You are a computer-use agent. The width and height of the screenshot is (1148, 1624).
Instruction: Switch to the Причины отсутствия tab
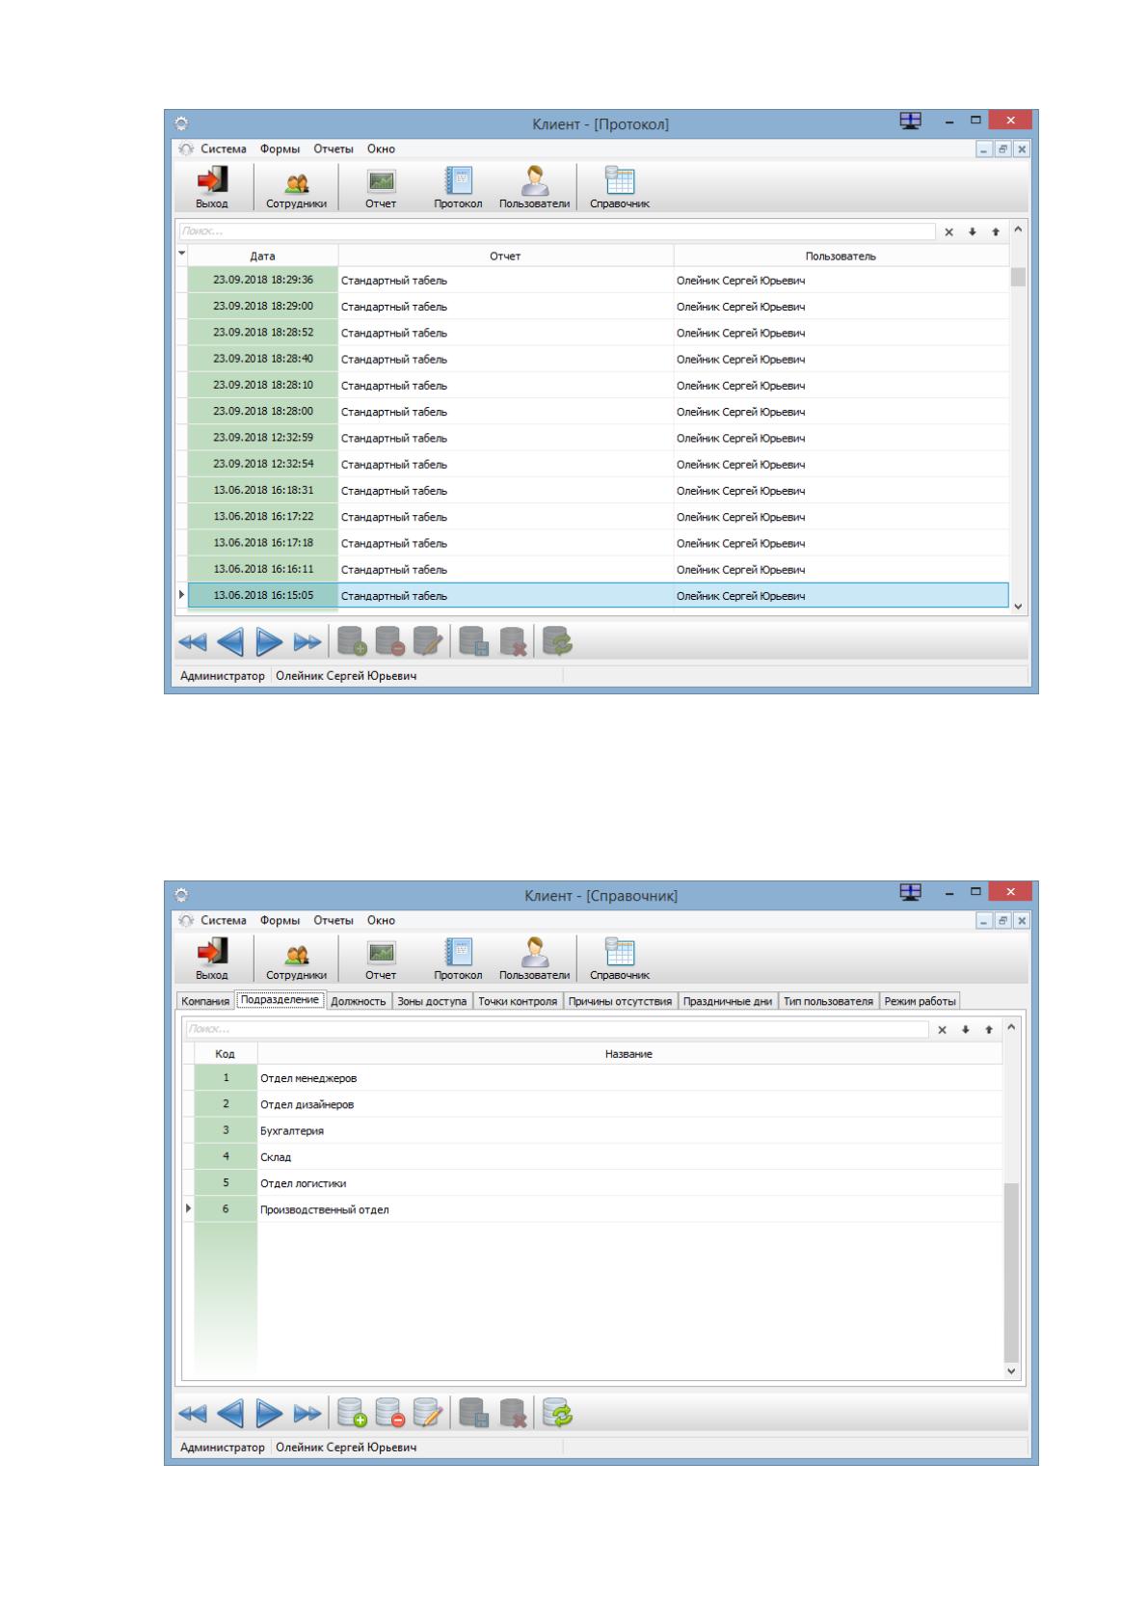click(620, 1001)
